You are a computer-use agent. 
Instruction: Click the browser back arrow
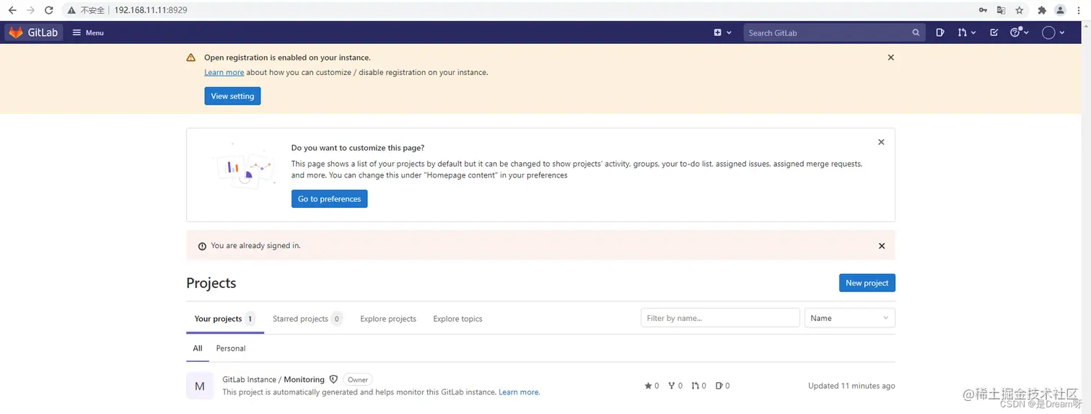coord(12,10)
